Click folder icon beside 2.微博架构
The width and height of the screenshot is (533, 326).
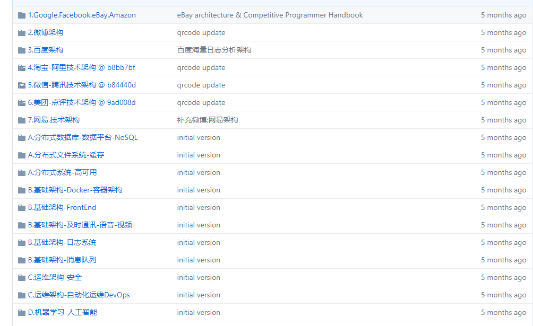[22, 33]
